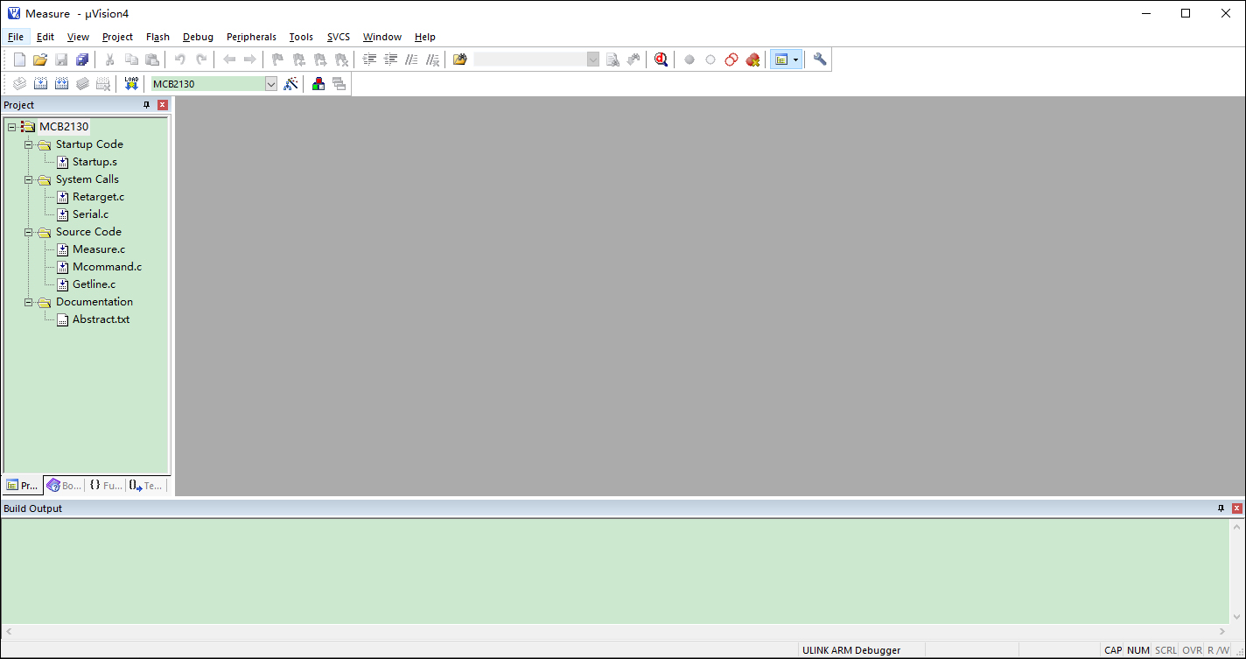Image resolution: width=1246 pixels, height=659 pixels.
Task: Collapse the Documentation folder
Action: 29,302
